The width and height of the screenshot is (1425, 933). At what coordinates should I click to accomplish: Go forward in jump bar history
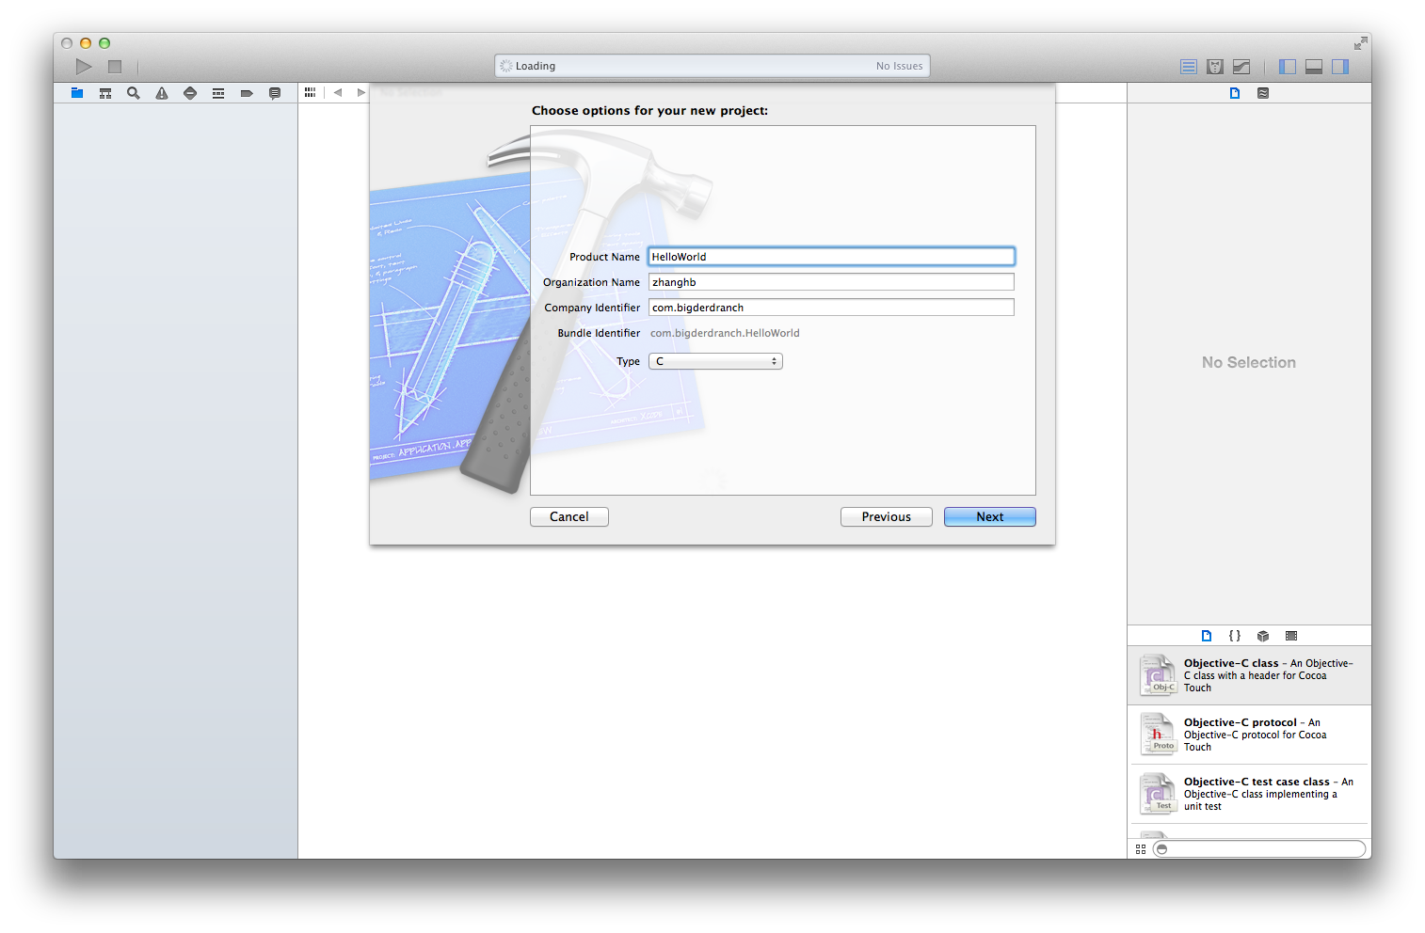360,92
